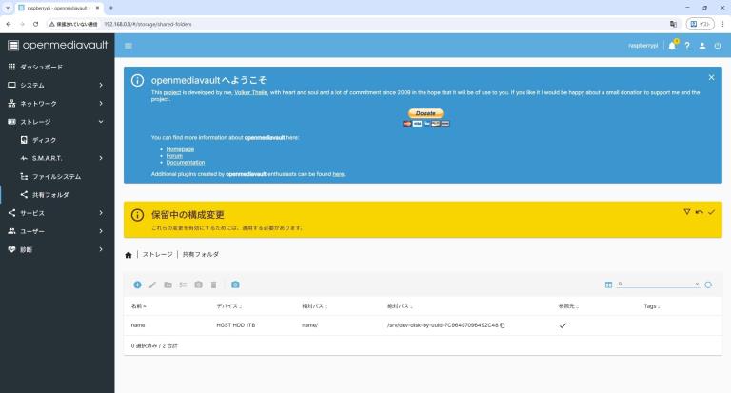Click the reload table icon
The width and height of the screenshot is (731, 393).
(708, 285)
